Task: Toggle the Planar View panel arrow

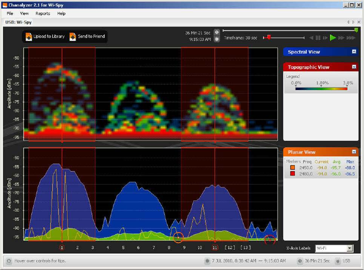Action: point(354,152)
